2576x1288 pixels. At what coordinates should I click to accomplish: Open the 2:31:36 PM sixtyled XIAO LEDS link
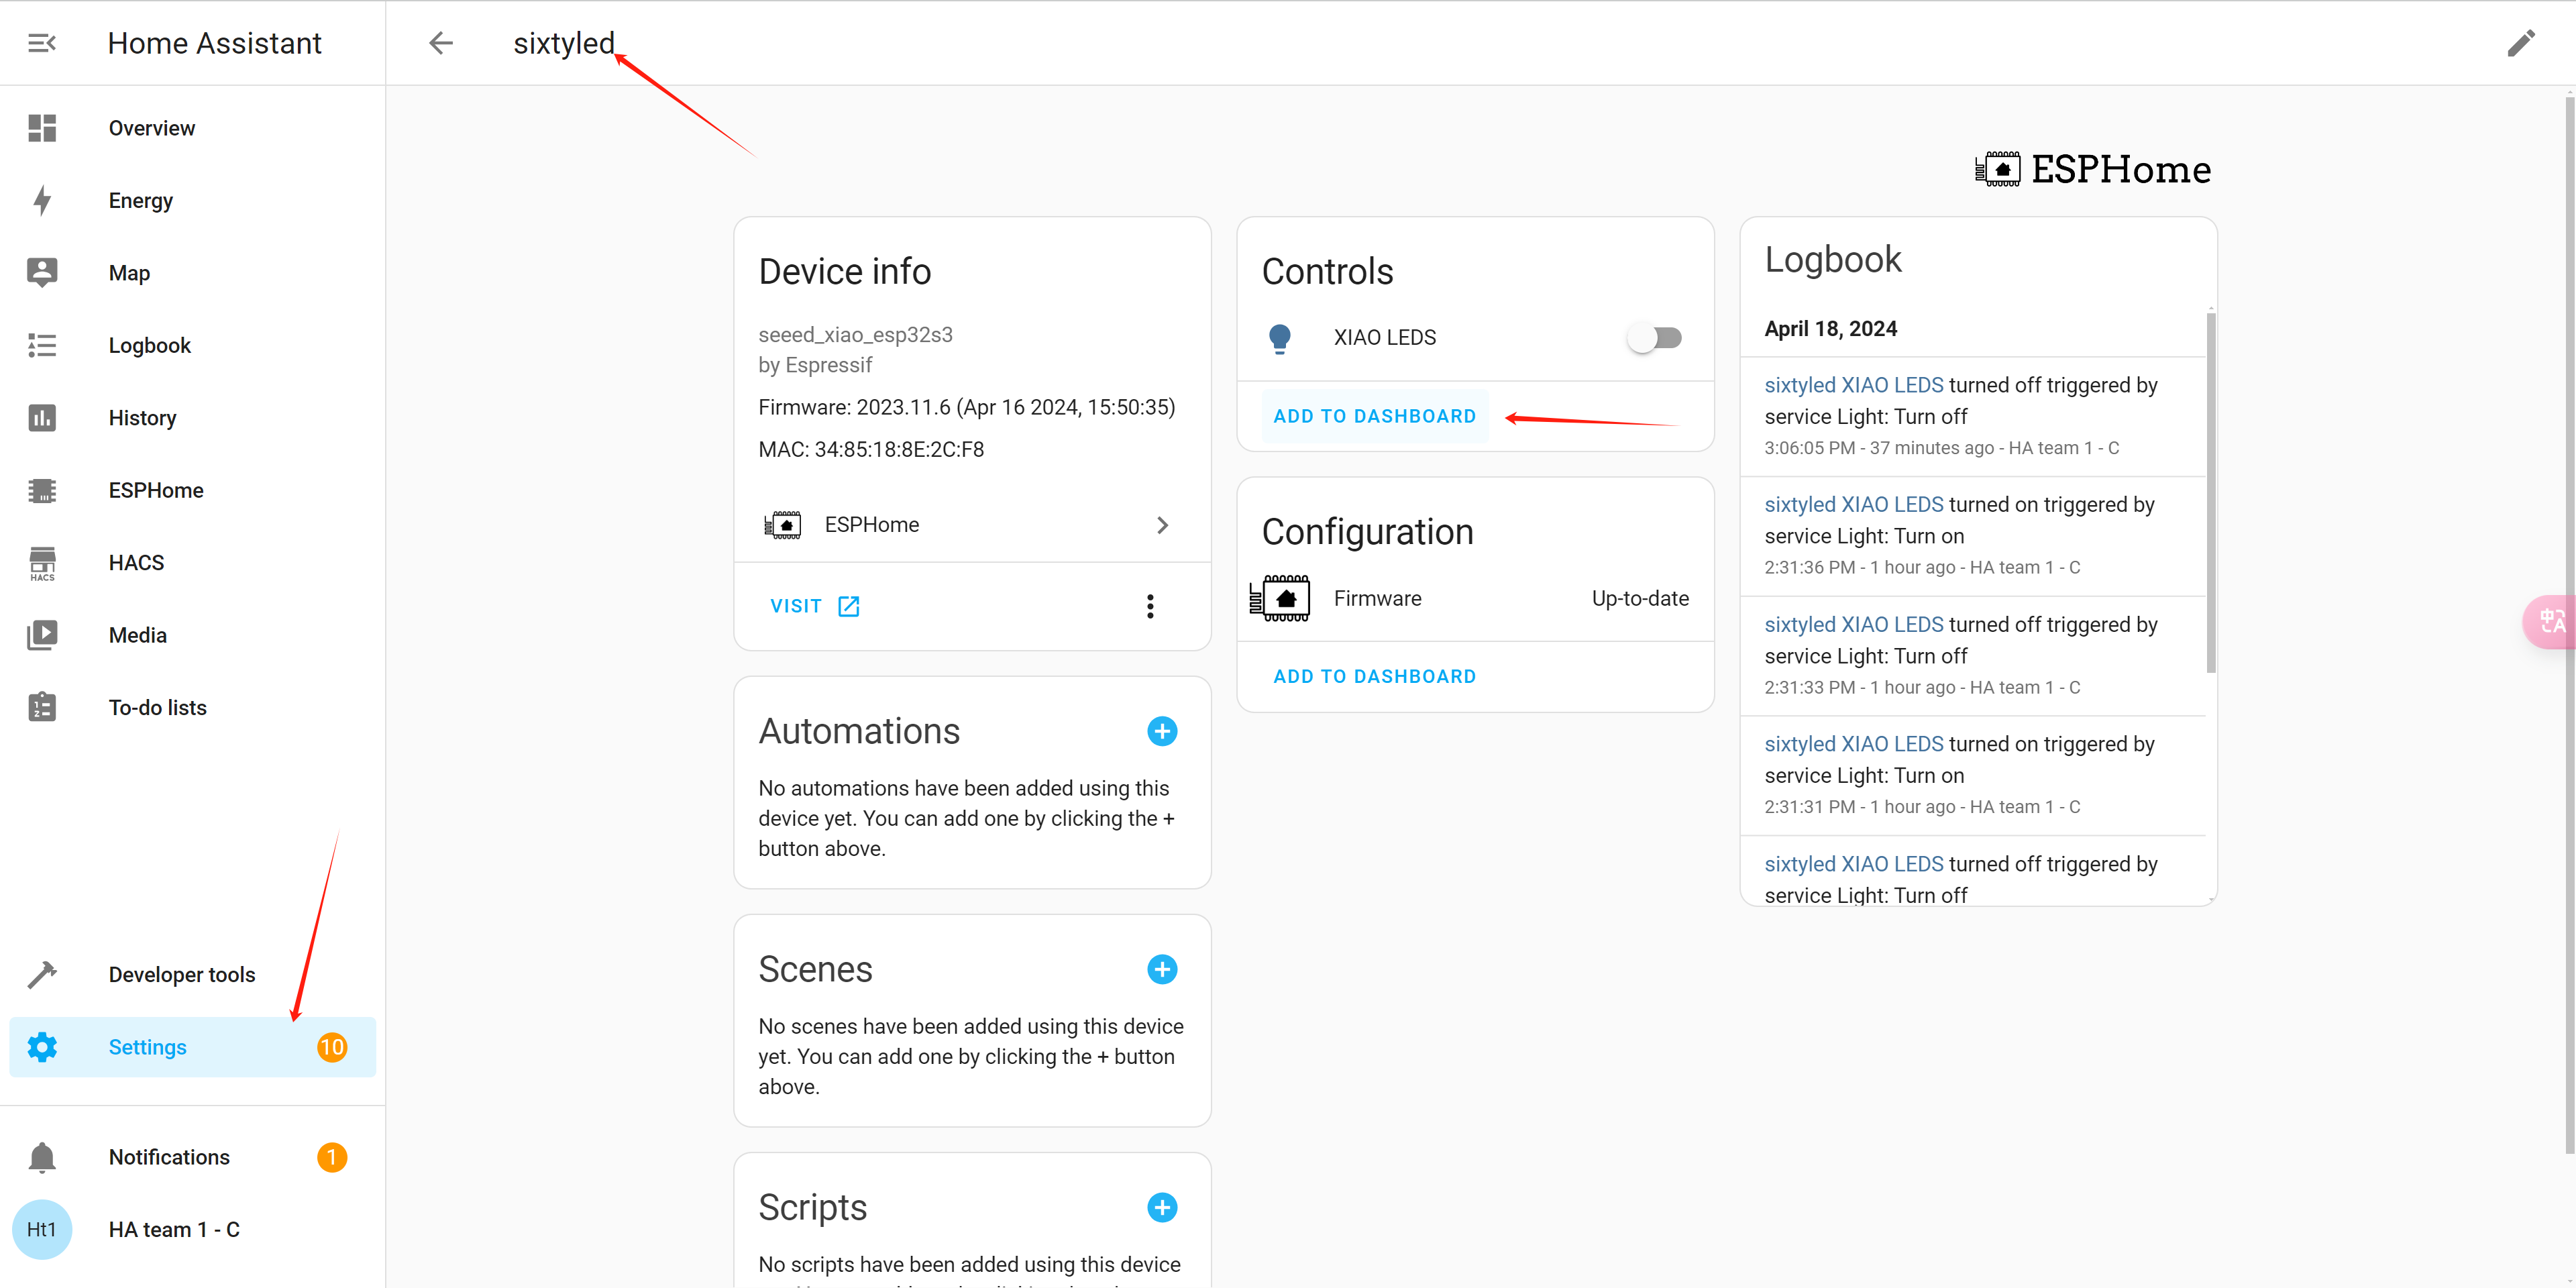pyautogui.click(x=1853, y=504)
